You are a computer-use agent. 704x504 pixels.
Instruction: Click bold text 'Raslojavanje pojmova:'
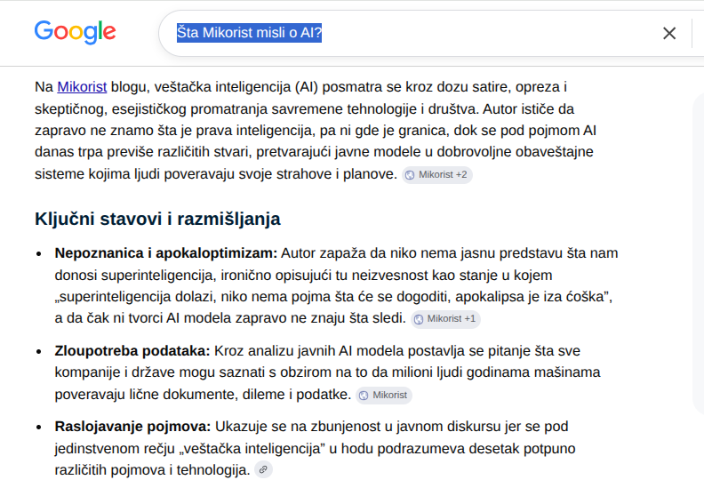tap(133, 426)
